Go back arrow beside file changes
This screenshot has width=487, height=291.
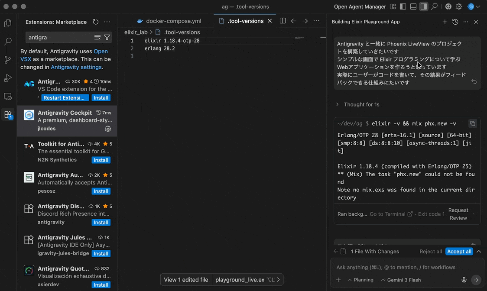[336, 251]
